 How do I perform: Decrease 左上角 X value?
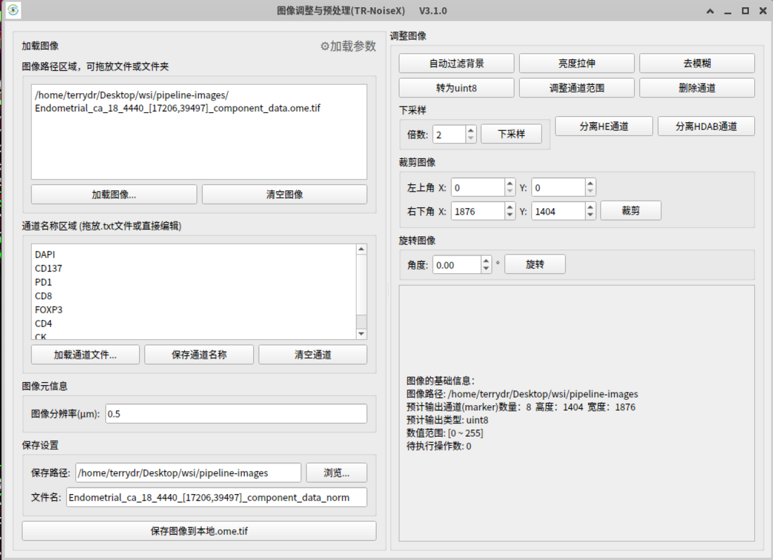click(510, 192)
